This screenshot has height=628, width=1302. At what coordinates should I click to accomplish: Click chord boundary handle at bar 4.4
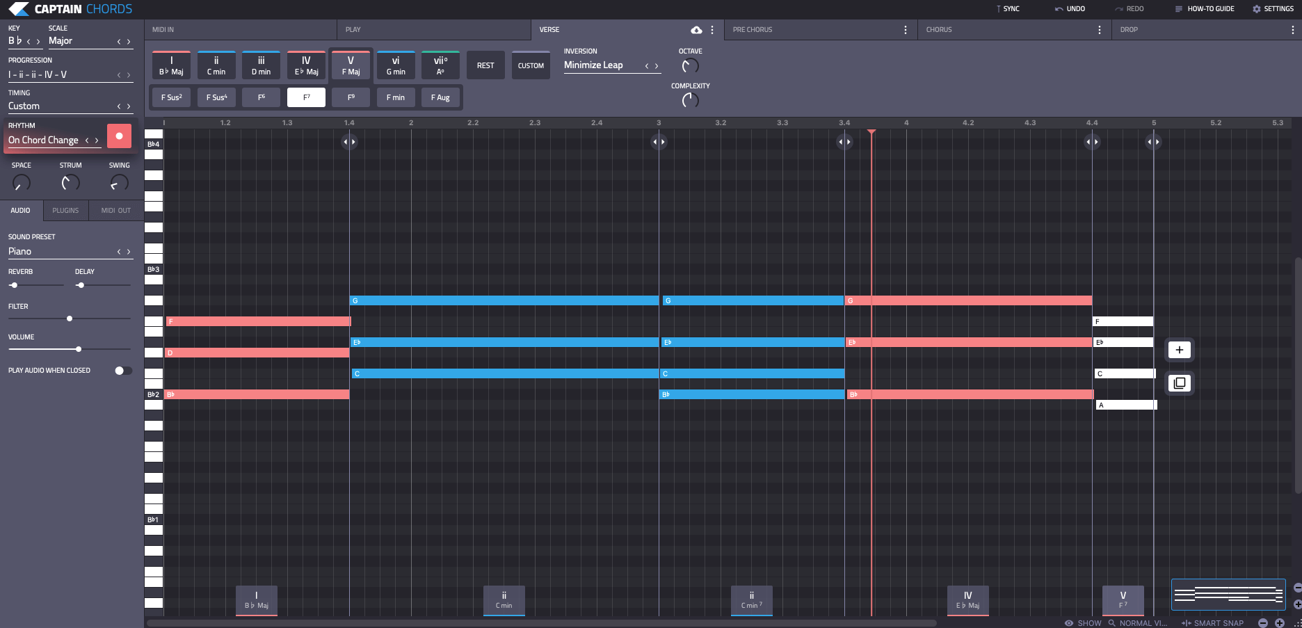coord(1092,142)
